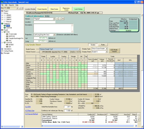Click the minus button next to Version
Image resolution: width=144 pixels, height=129 pixels.
[x=60, y=19]
